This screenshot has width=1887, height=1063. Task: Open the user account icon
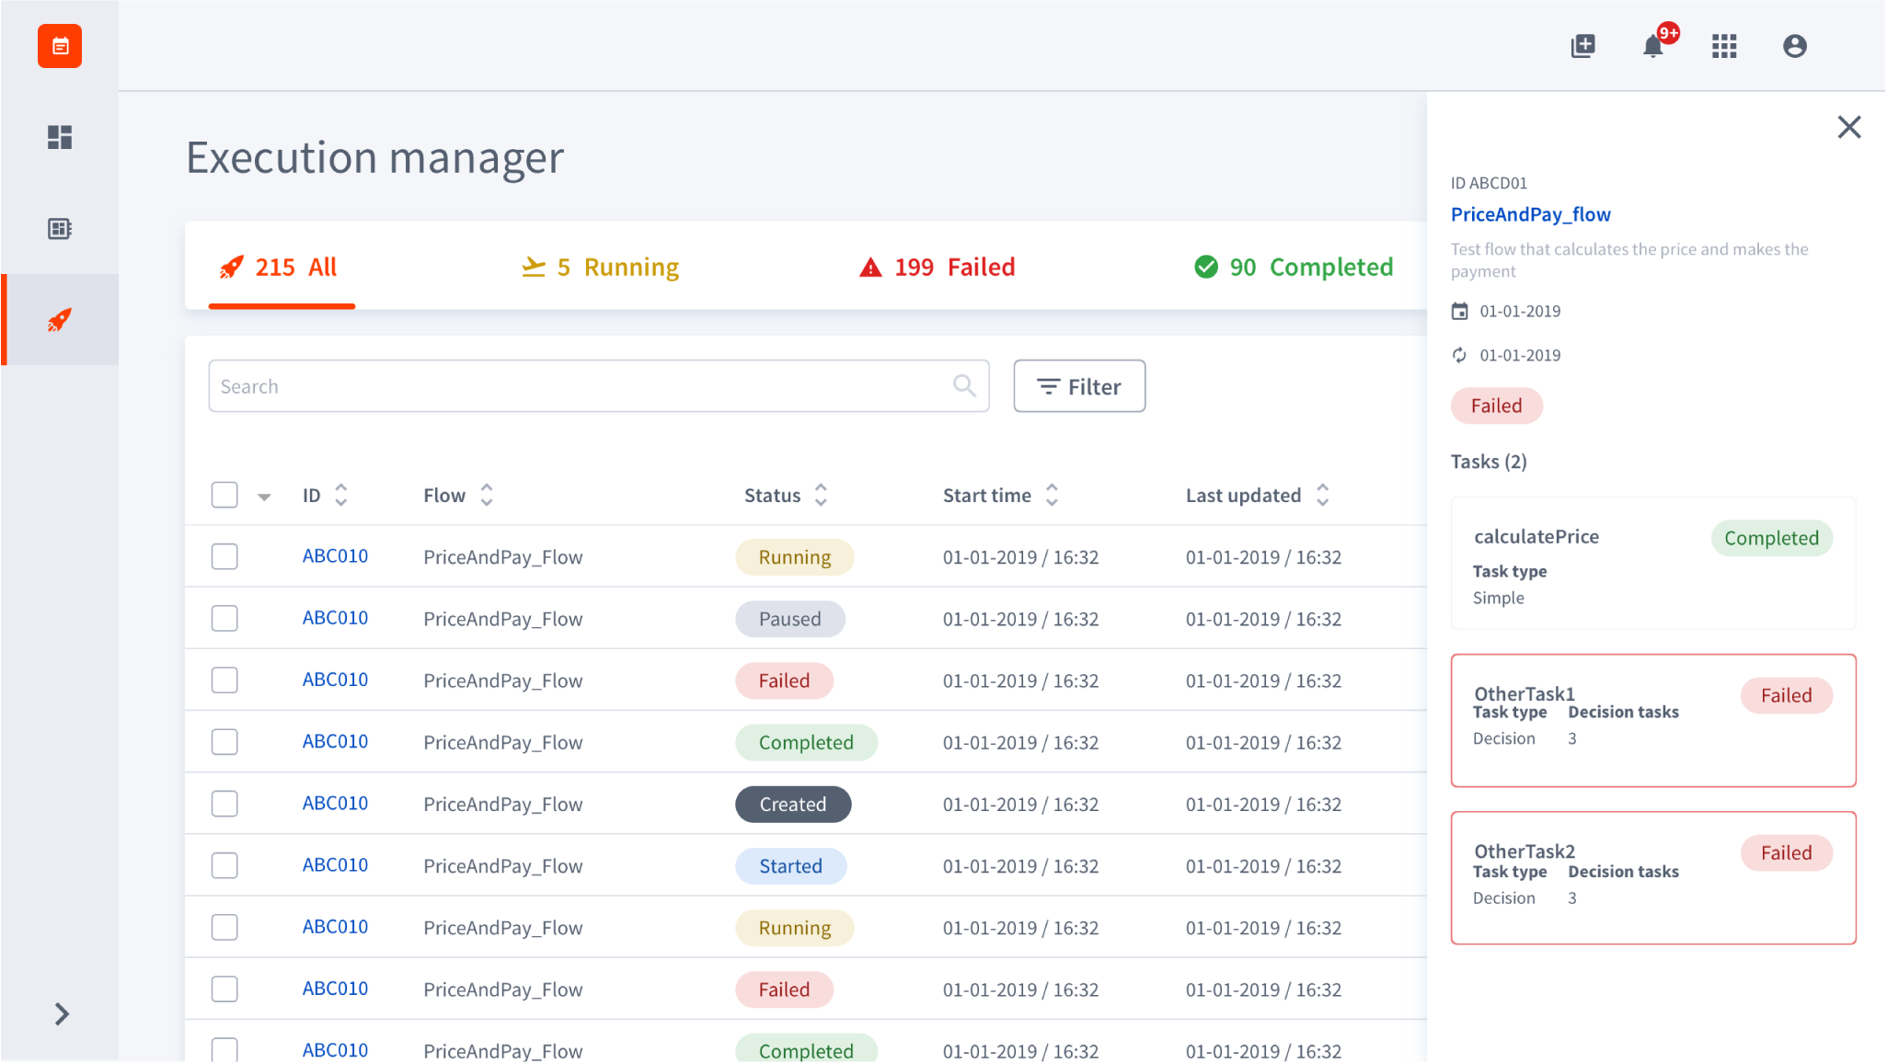point(1794,46)
